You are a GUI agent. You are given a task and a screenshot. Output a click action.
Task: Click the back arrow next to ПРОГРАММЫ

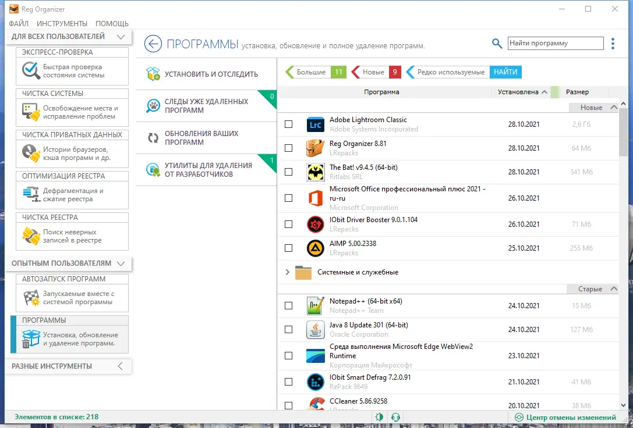(x=153, y=44)
